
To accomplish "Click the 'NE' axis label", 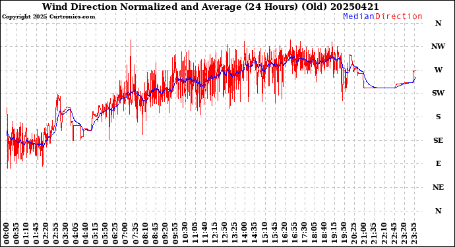I will 438,187.
